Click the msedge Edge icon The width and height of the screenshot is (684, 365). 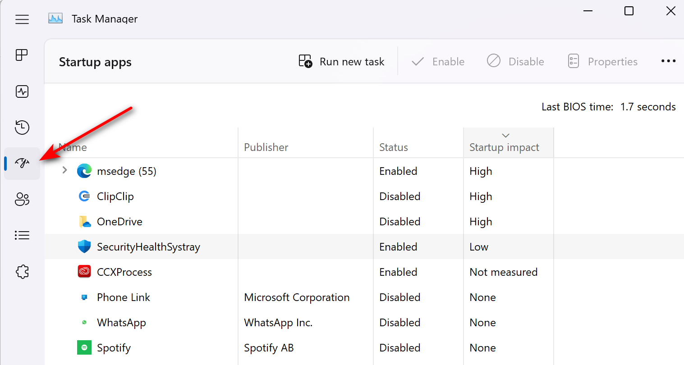pyautogui.click(x=84, y=171)
